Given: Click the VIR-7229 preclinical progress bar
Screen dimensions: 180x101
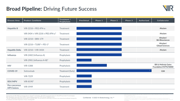Looking at the screenshot, I should (x=84, y=76).
